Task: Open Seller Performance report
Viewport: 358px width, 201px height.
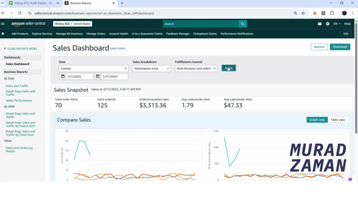Action: pos(19,100)
